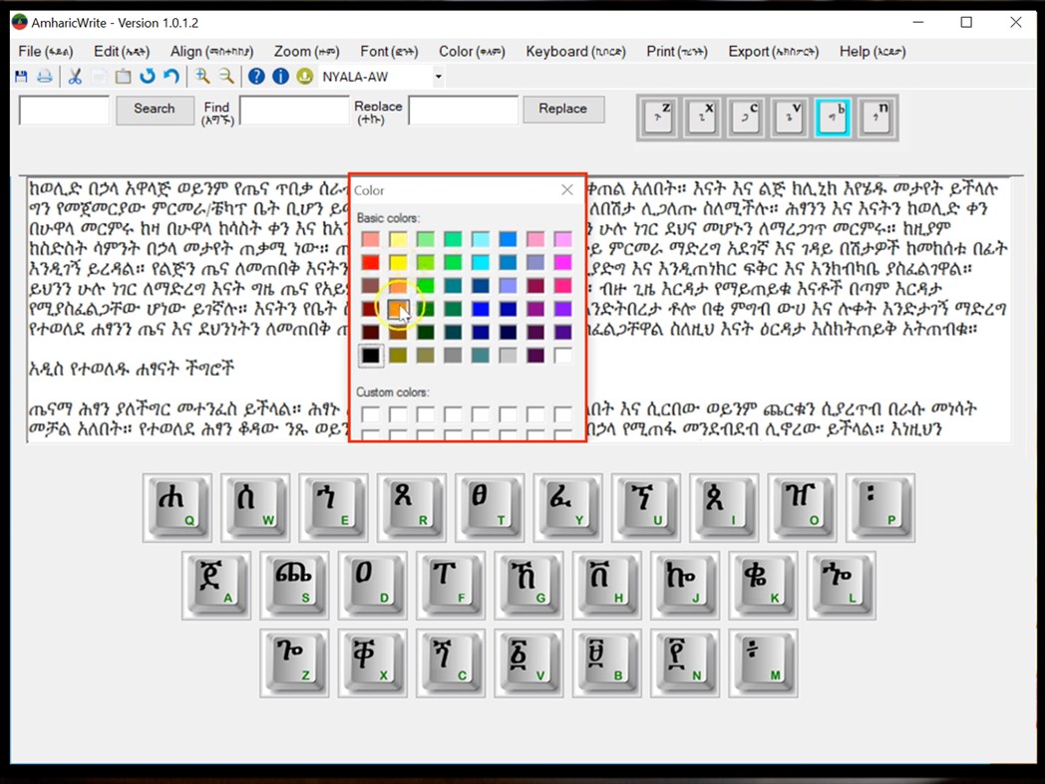Cut text using the scissors icon
This screenshot has height=784, width=1045.
pyautogui.click(x=75, y=76)
